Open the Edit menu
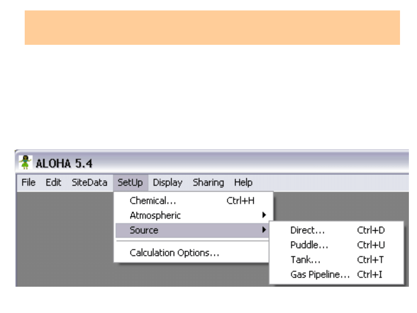The width and height of the screenshot is (417, 313). [x=53, y=182]
